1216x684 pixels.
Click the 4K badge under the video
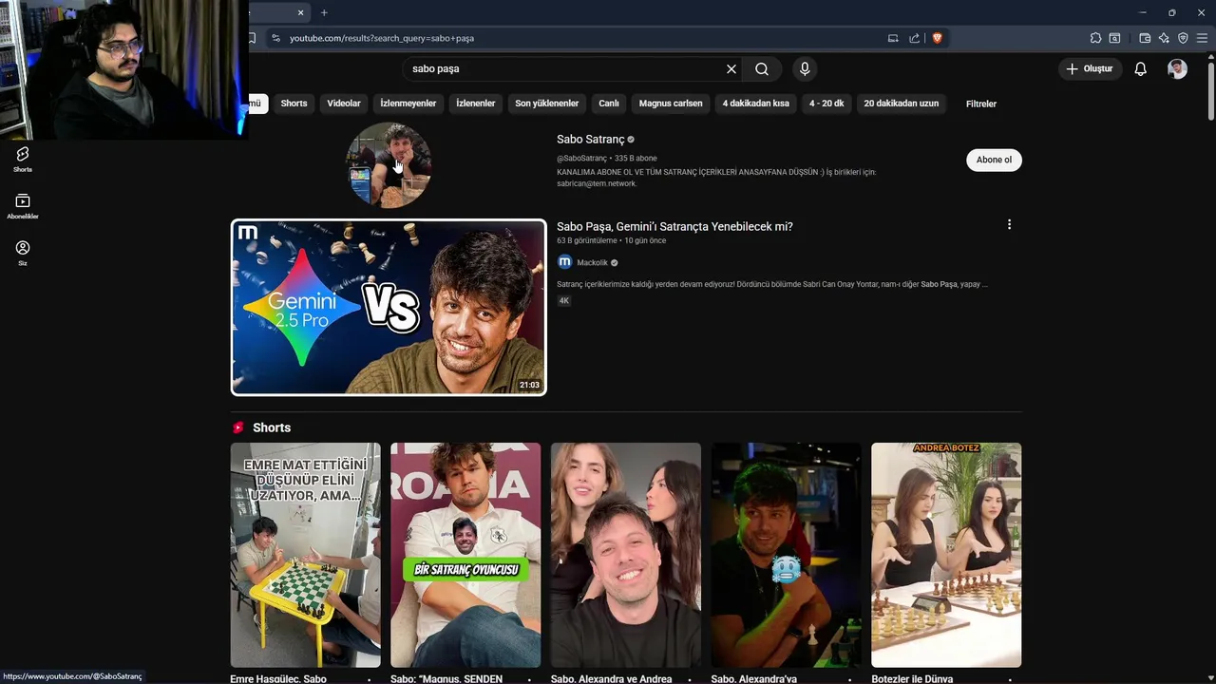pos(563,300)
